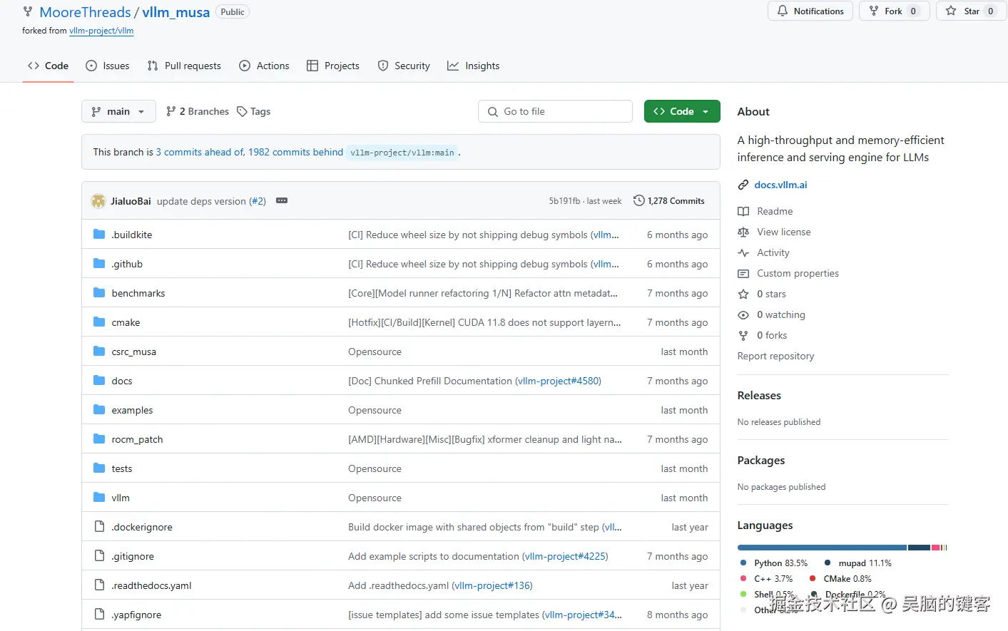This screenshot has height=631, width=1008.
Task: Click the Readme book icon
Action: pos(743,211)
